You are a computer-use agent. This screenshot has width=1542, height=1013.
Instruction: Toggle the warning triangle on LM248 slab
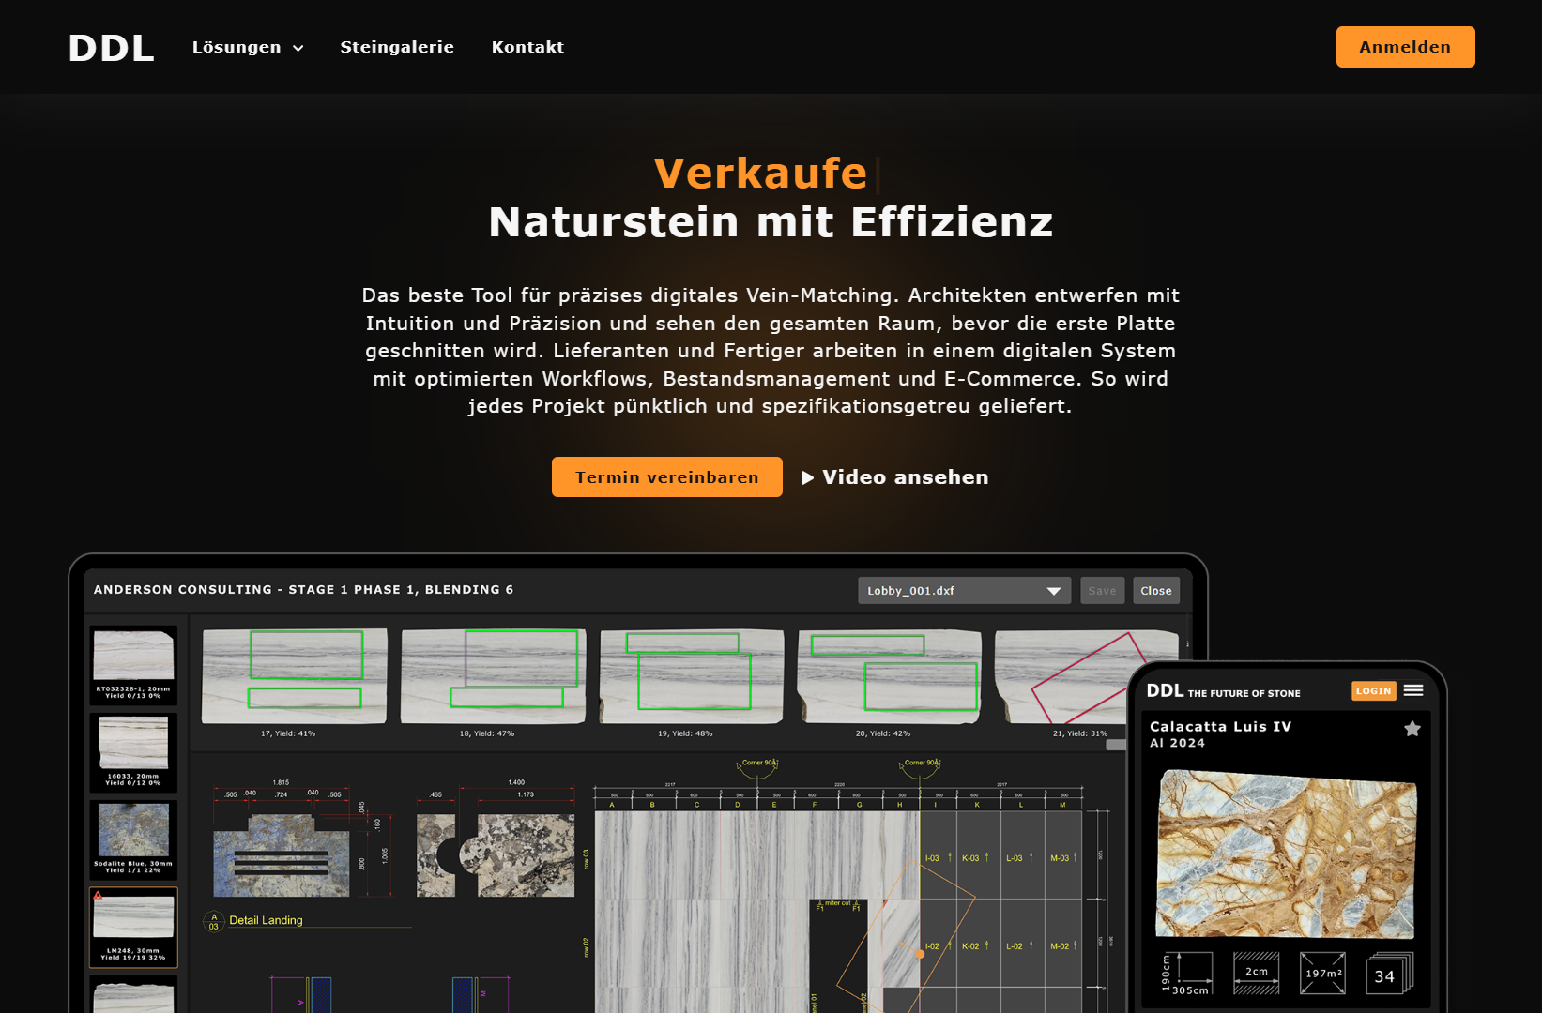tap(99, 897)
